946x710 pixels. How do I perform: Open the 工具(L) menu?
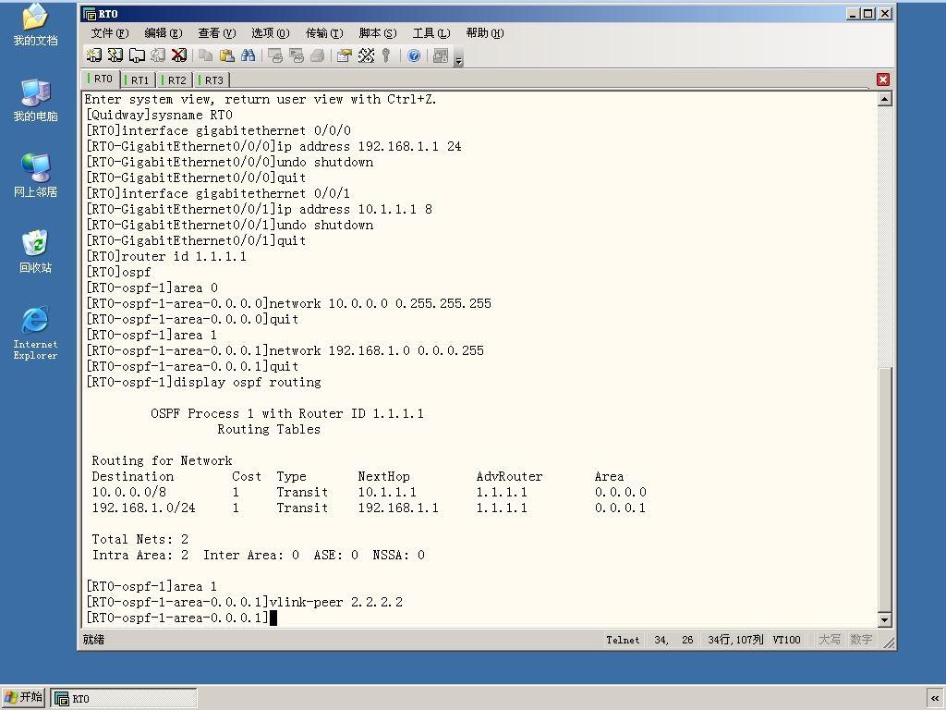[431, 33]
